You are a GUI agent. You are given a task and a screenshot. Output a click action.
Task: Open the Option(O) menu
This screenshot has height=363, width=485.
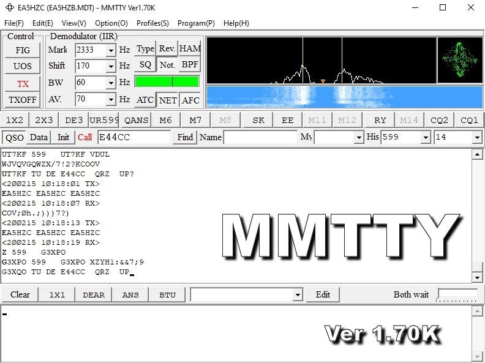[111, 23]
